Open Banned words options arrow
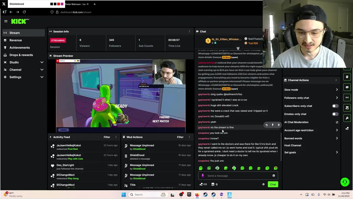 337,138
